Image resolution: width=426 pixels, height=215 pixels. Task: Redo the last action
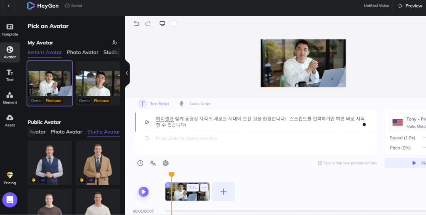pyautogui.click(x=148, y=24)
